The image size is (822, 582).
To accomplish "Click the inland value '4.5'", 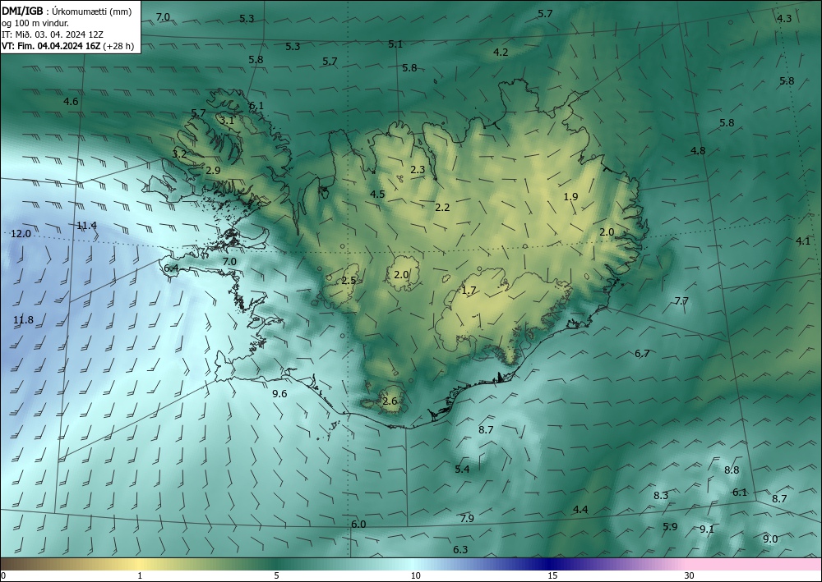I will click(x=377, y=195).
